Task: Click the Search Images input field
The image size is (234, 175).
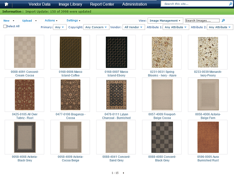Action: tap(202, 20)
